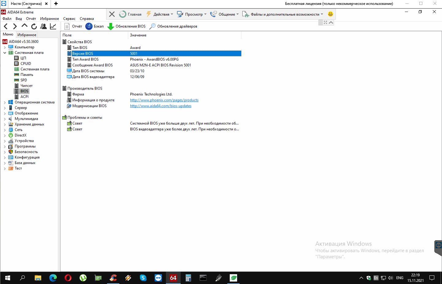This screenshot has width=442, height=284.
Task: Collapse the Системная плата parent tree node
Action: click(x=5, y=53)
